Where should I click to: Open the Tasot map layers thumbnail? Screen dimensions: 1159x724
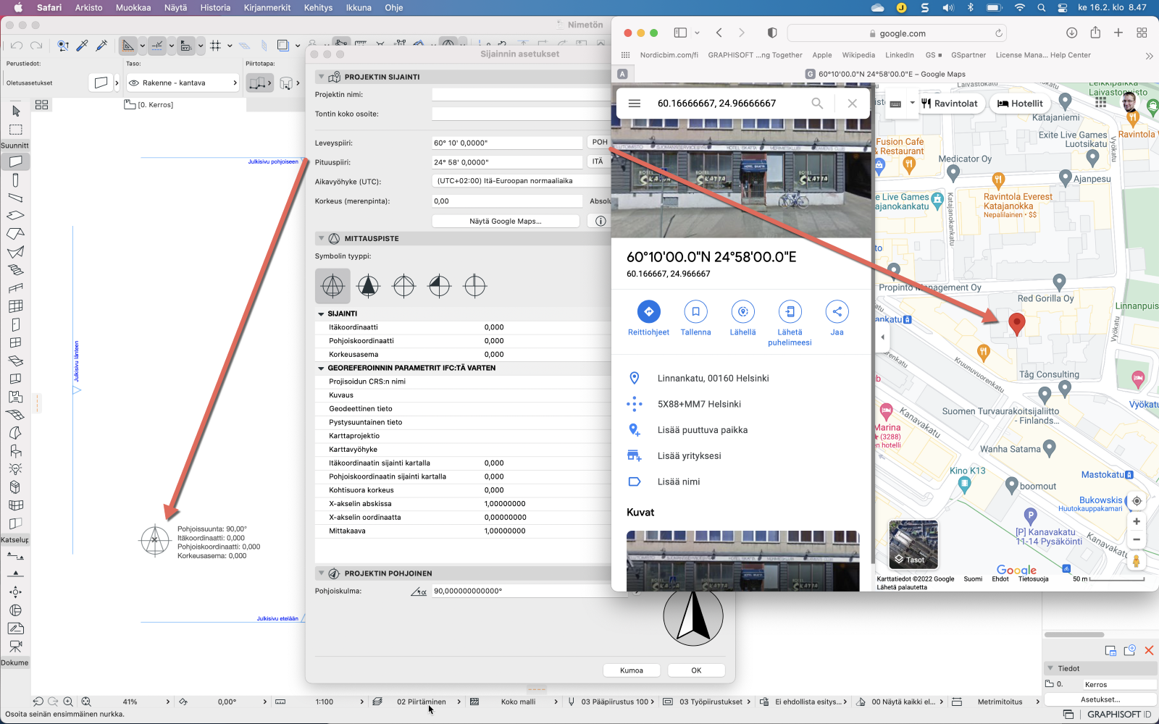click(x=913, y=544)
